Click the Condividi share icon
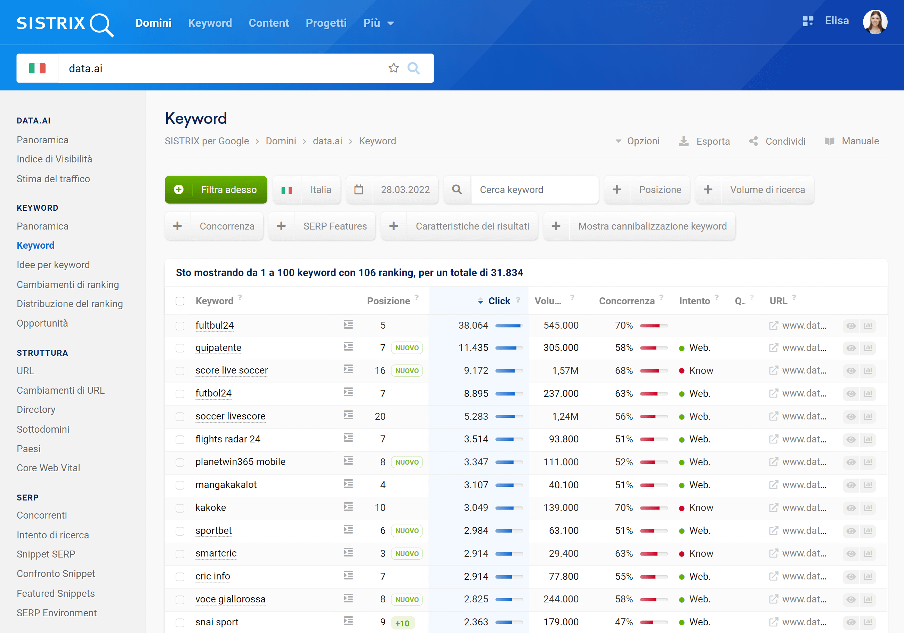This screenshot has height=633, width=904. point(753,141)
